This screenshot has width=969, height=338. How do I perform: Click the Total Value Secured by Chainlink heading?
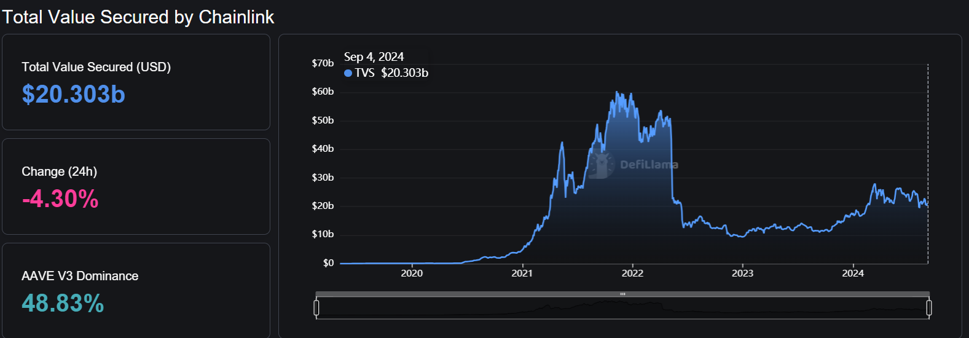tap(138, 17)
